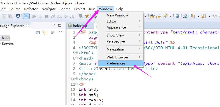The width and height of the screenshot is (220, 107).
Task: Select the hello project in tree
Action: pyautogui.click(x=6, y=38)
